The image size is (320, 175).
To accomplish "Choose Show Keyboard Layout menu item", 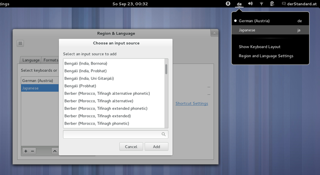I will (259, 47).
